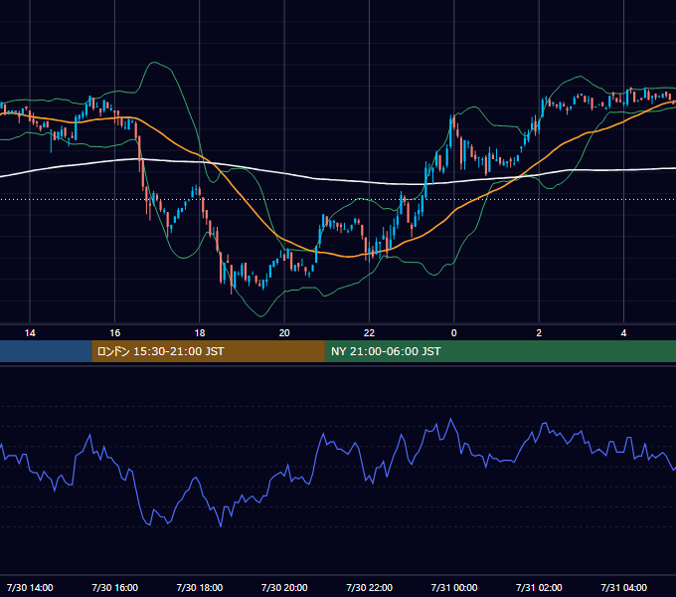Click the 7/30 22:00 date label
The width and height of the screenshot is (676, 597).
tap(370, 587)
